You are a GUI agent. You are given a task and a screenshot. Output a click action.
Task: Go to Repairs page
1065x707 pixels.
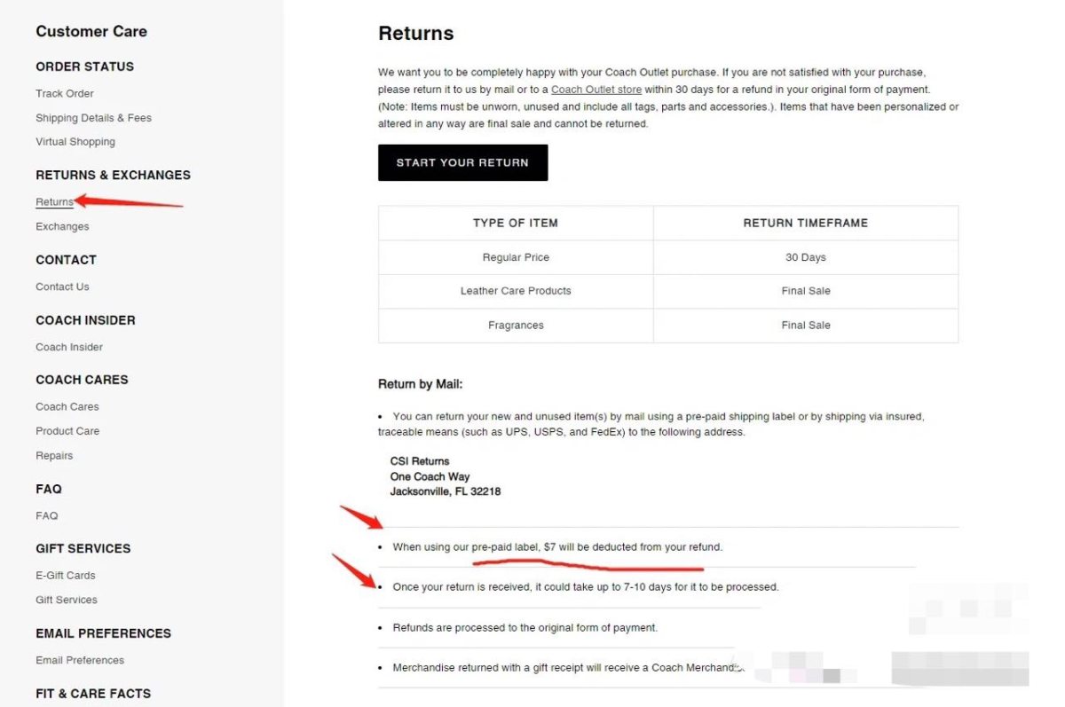pos(54,456)
